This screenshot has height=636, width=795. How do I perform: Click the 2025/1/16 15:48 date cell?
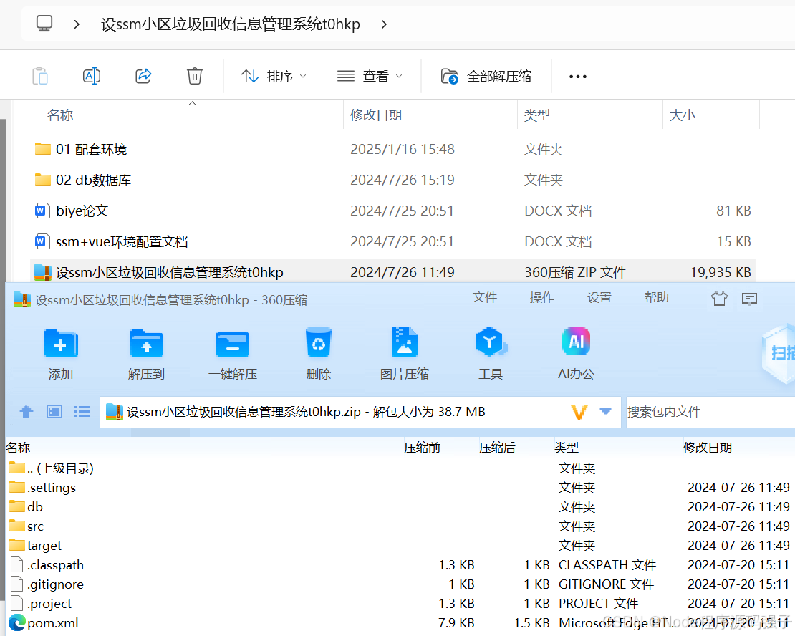click(x=403, y=149)
